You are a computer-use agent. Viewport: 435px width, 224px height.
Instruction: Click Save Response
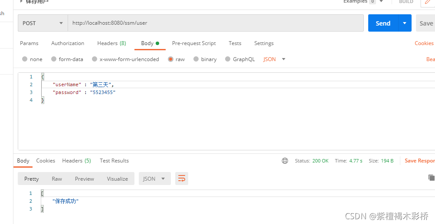[x=420, y=161]
